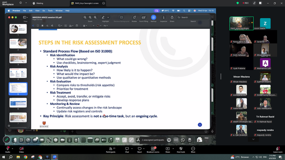The height and width of the screenshot is (160, 285).
Task: Open the Zoom Chat panel
Action: [x=127, y=150]
